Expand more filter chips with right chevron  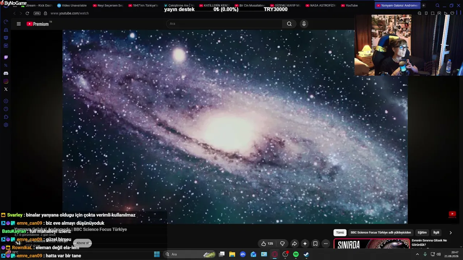click(x=450, y=233)
